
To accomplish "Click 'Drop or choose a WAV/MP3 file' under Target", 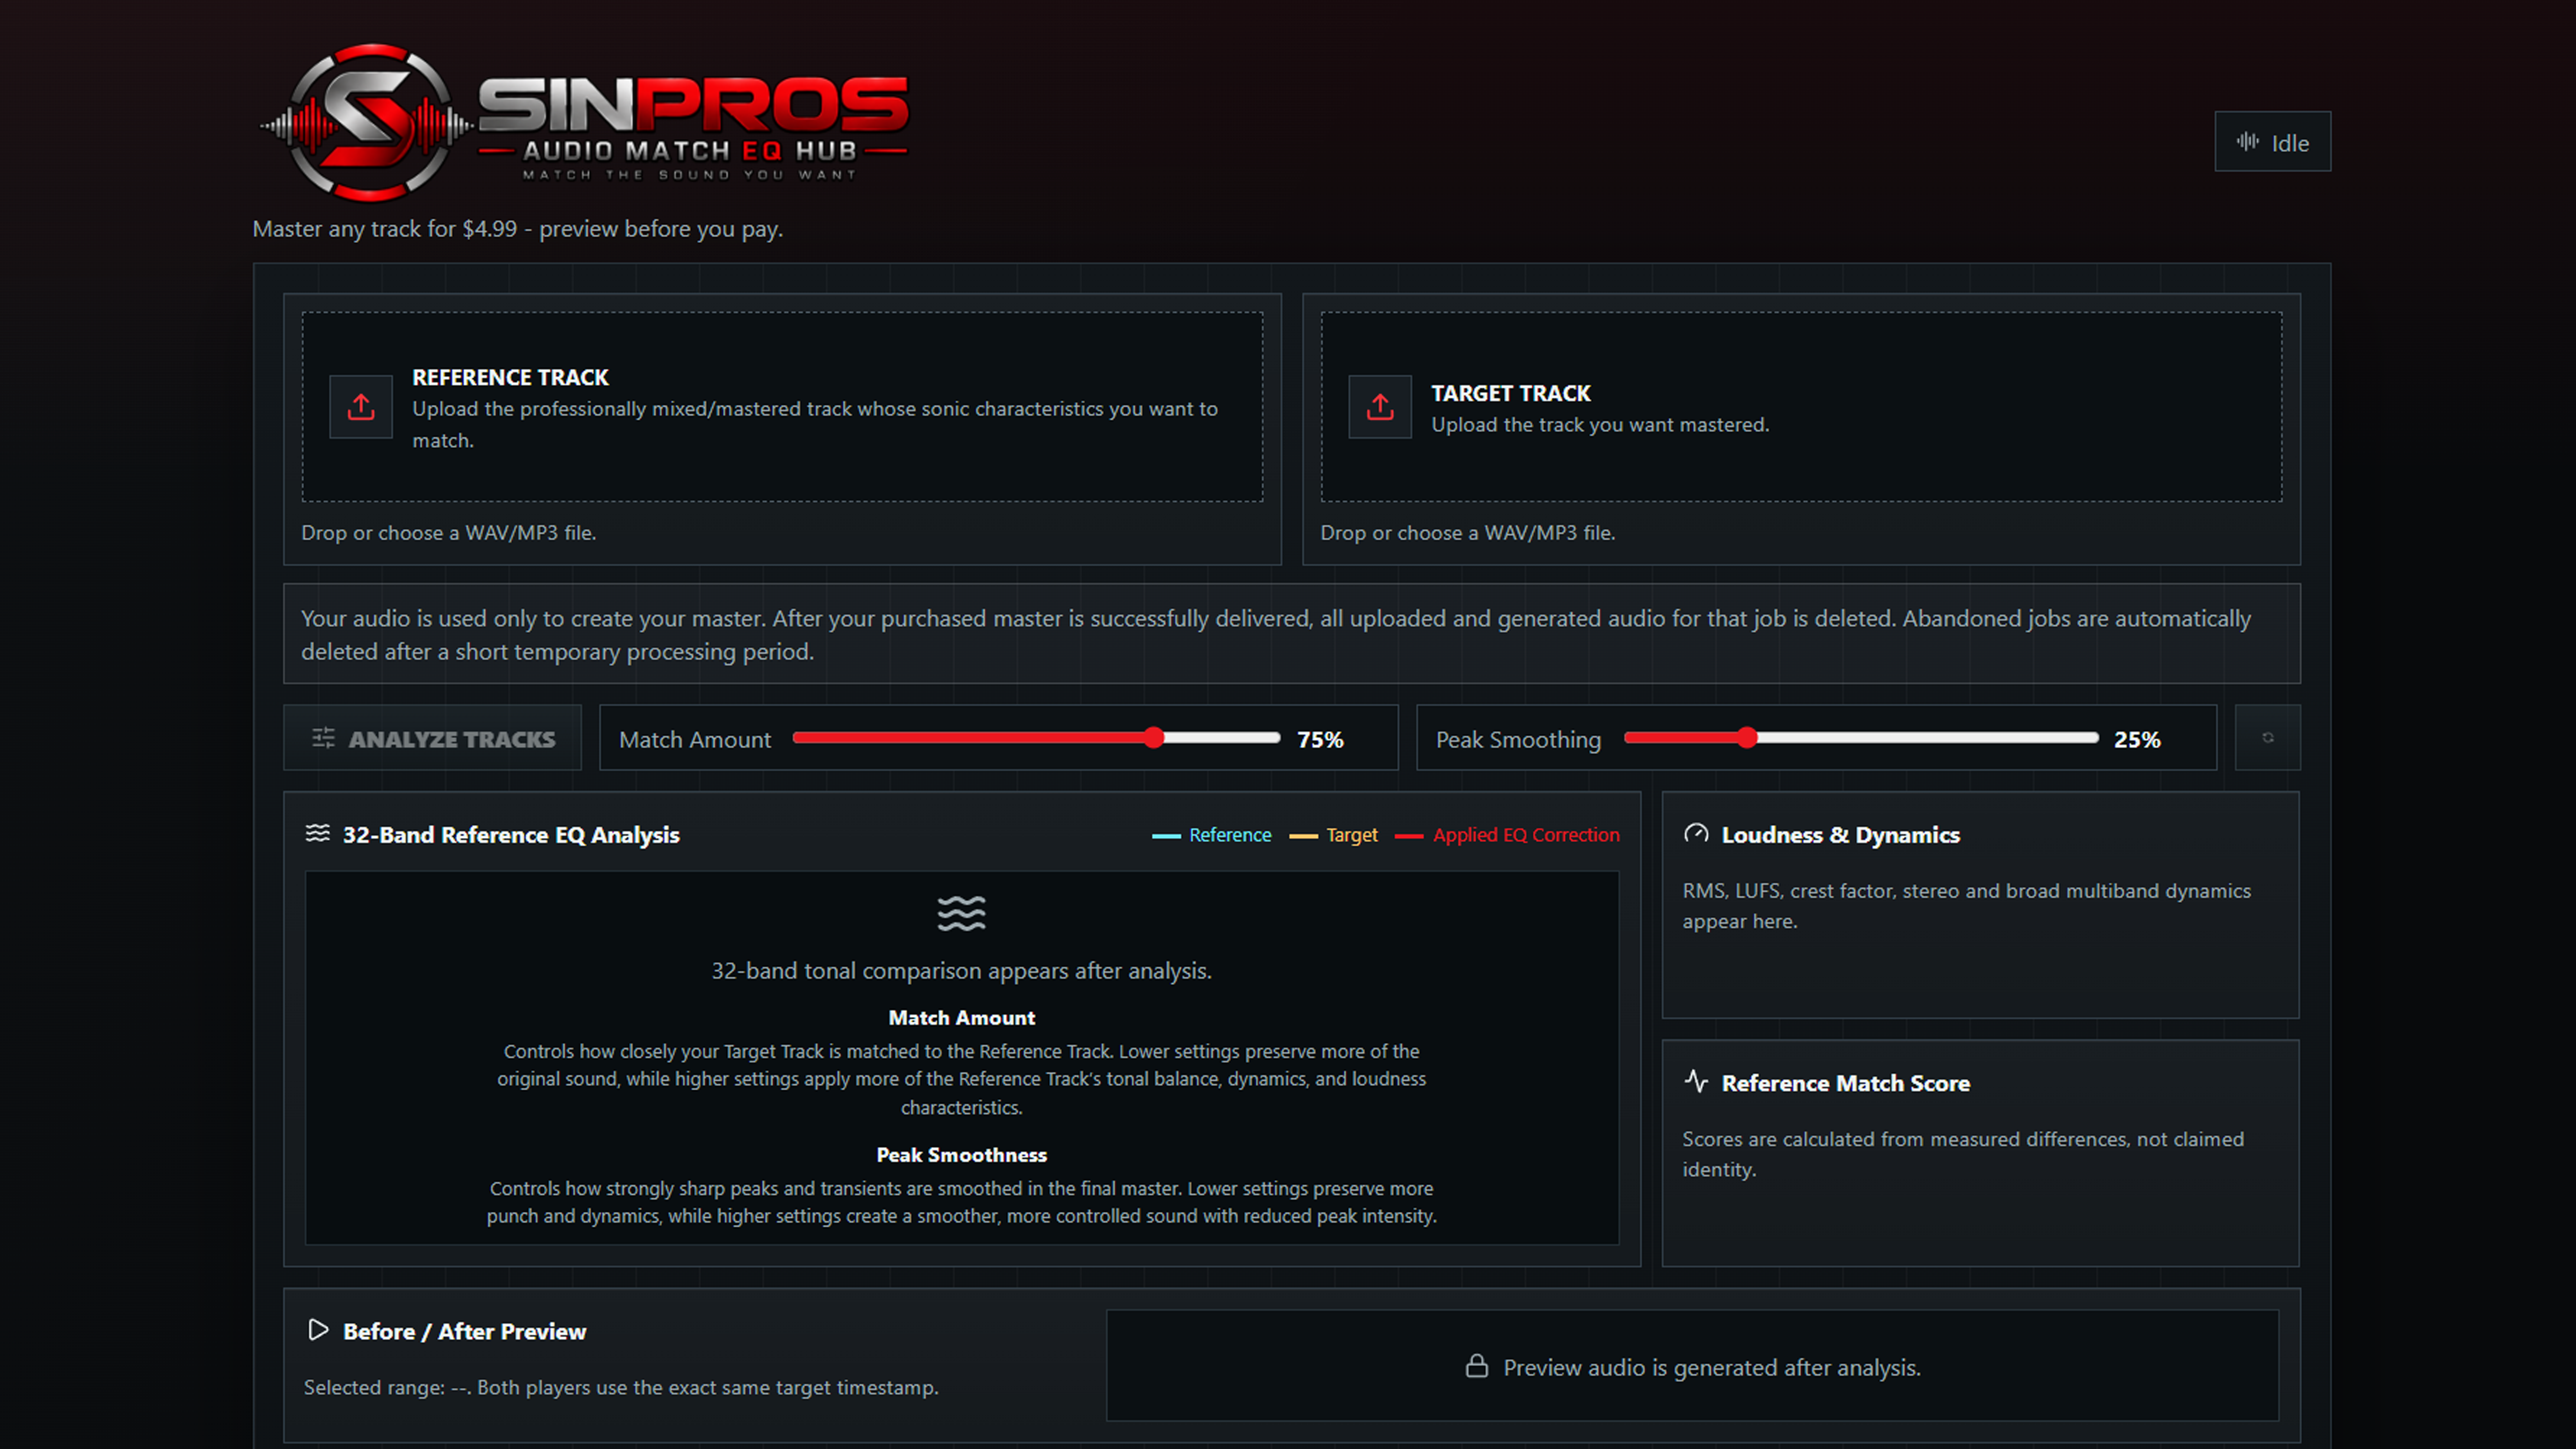I will [x=1467, y=533].
